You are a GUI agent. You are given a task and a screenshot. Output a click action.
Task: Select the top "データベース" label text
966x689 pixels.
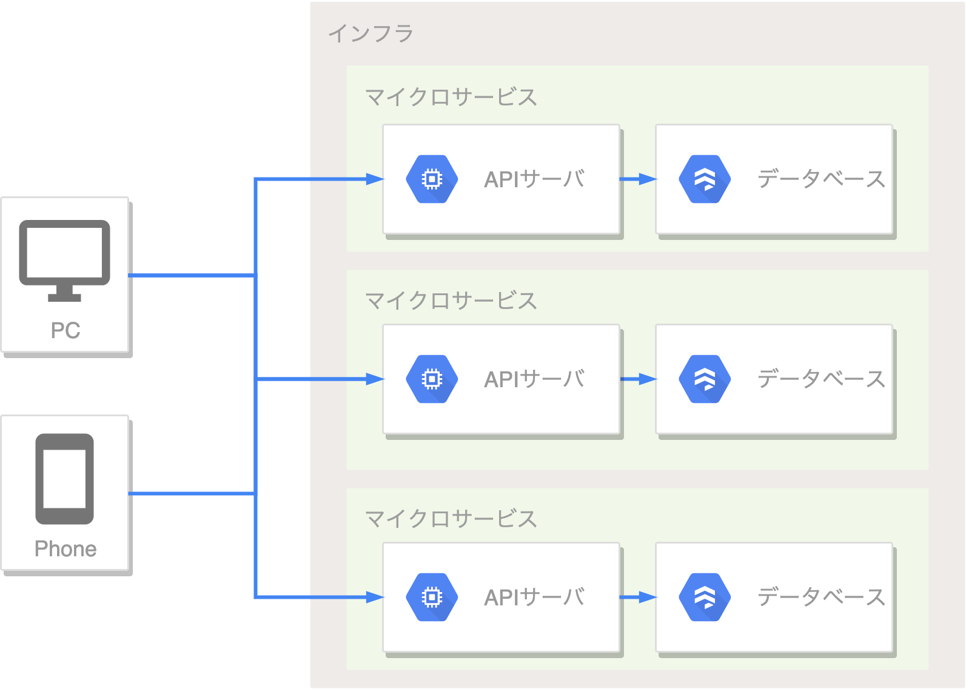821,179
